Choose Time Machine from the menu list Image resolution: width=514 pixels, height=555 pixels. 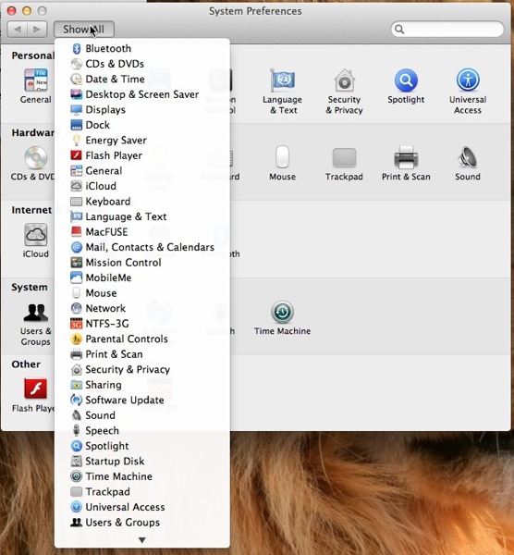tap(142, 476)
